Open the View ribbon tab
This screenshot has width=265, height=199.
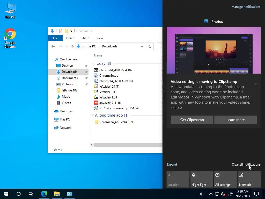(100, 38)
